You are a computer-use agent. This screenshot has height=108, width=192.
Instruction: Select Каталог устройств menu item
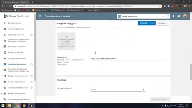click(x=15, y=52)
